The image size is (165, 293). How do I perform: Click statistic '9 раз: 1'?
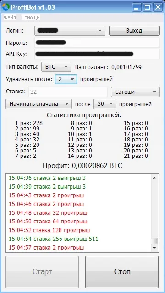point(82,129)
